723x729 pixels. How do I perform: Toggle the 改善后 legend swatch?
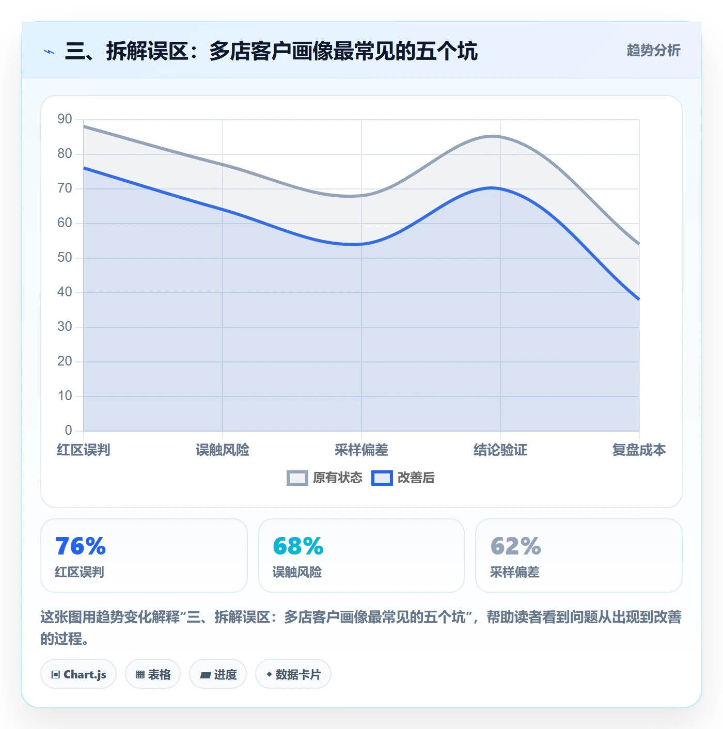382,478
